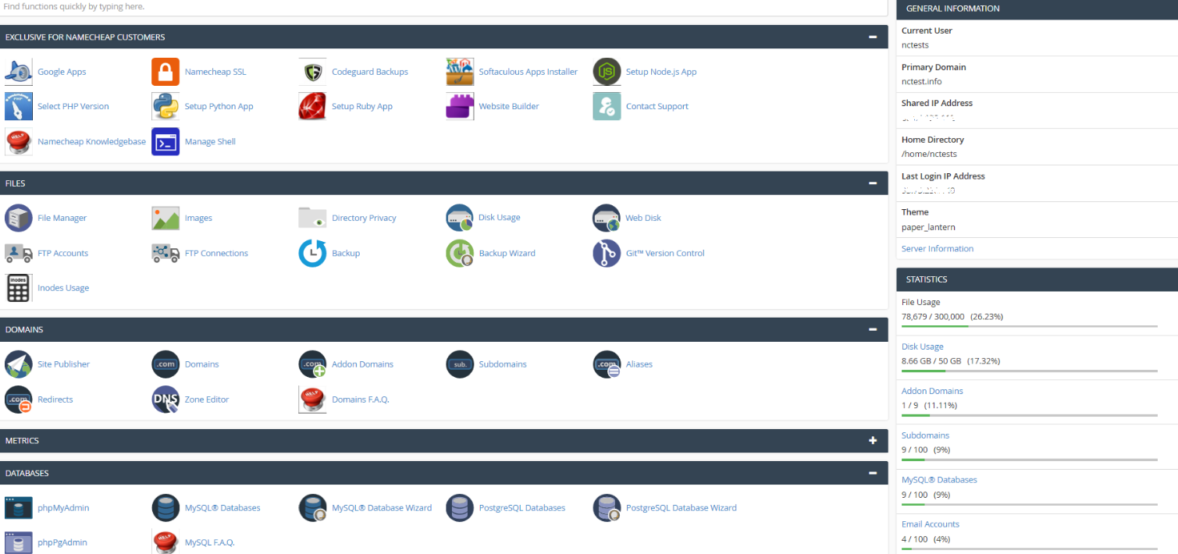Click the phpPgAdmin link text

(x=62, y=542)
